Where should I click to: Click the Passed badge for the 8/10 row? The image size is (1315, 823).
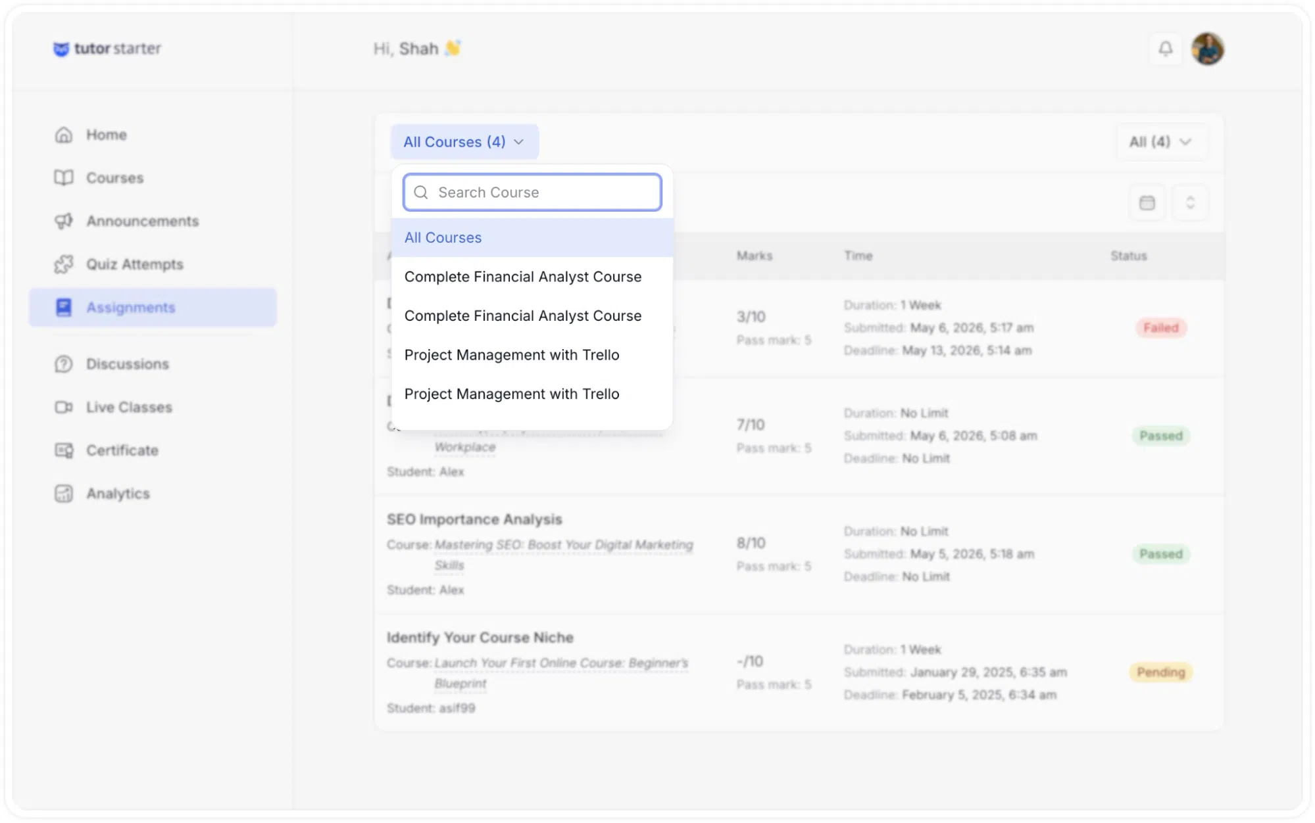[x=1161, y=554]
